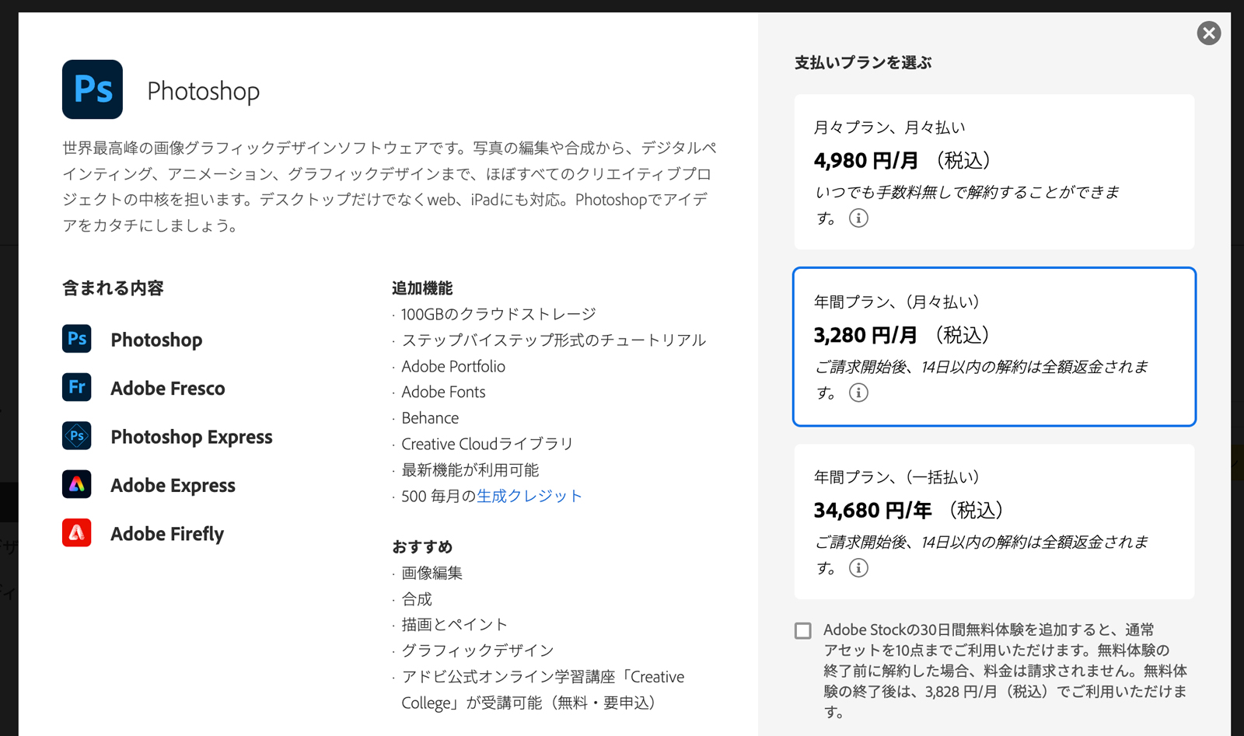Click the 追加機能 heading
Screen dimensions: 1244x736
click(422, 288)
